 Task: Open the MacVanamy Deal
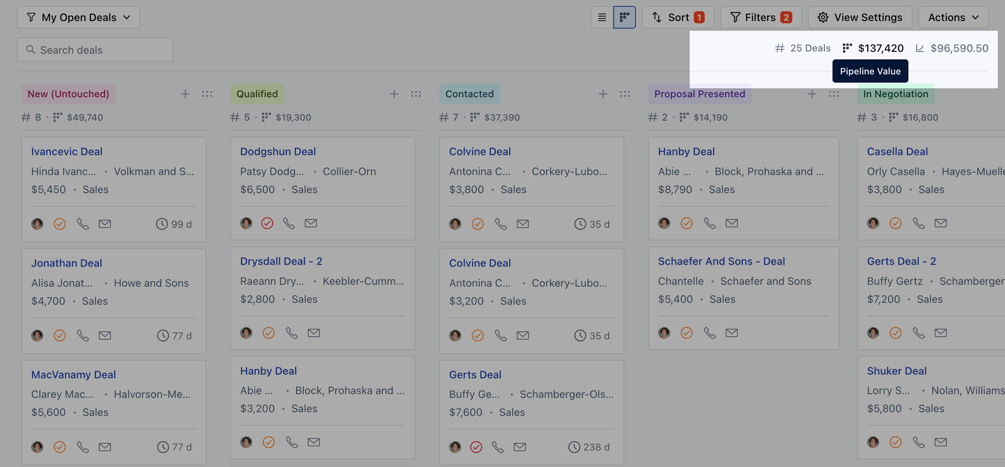click(x=73, y=375)
